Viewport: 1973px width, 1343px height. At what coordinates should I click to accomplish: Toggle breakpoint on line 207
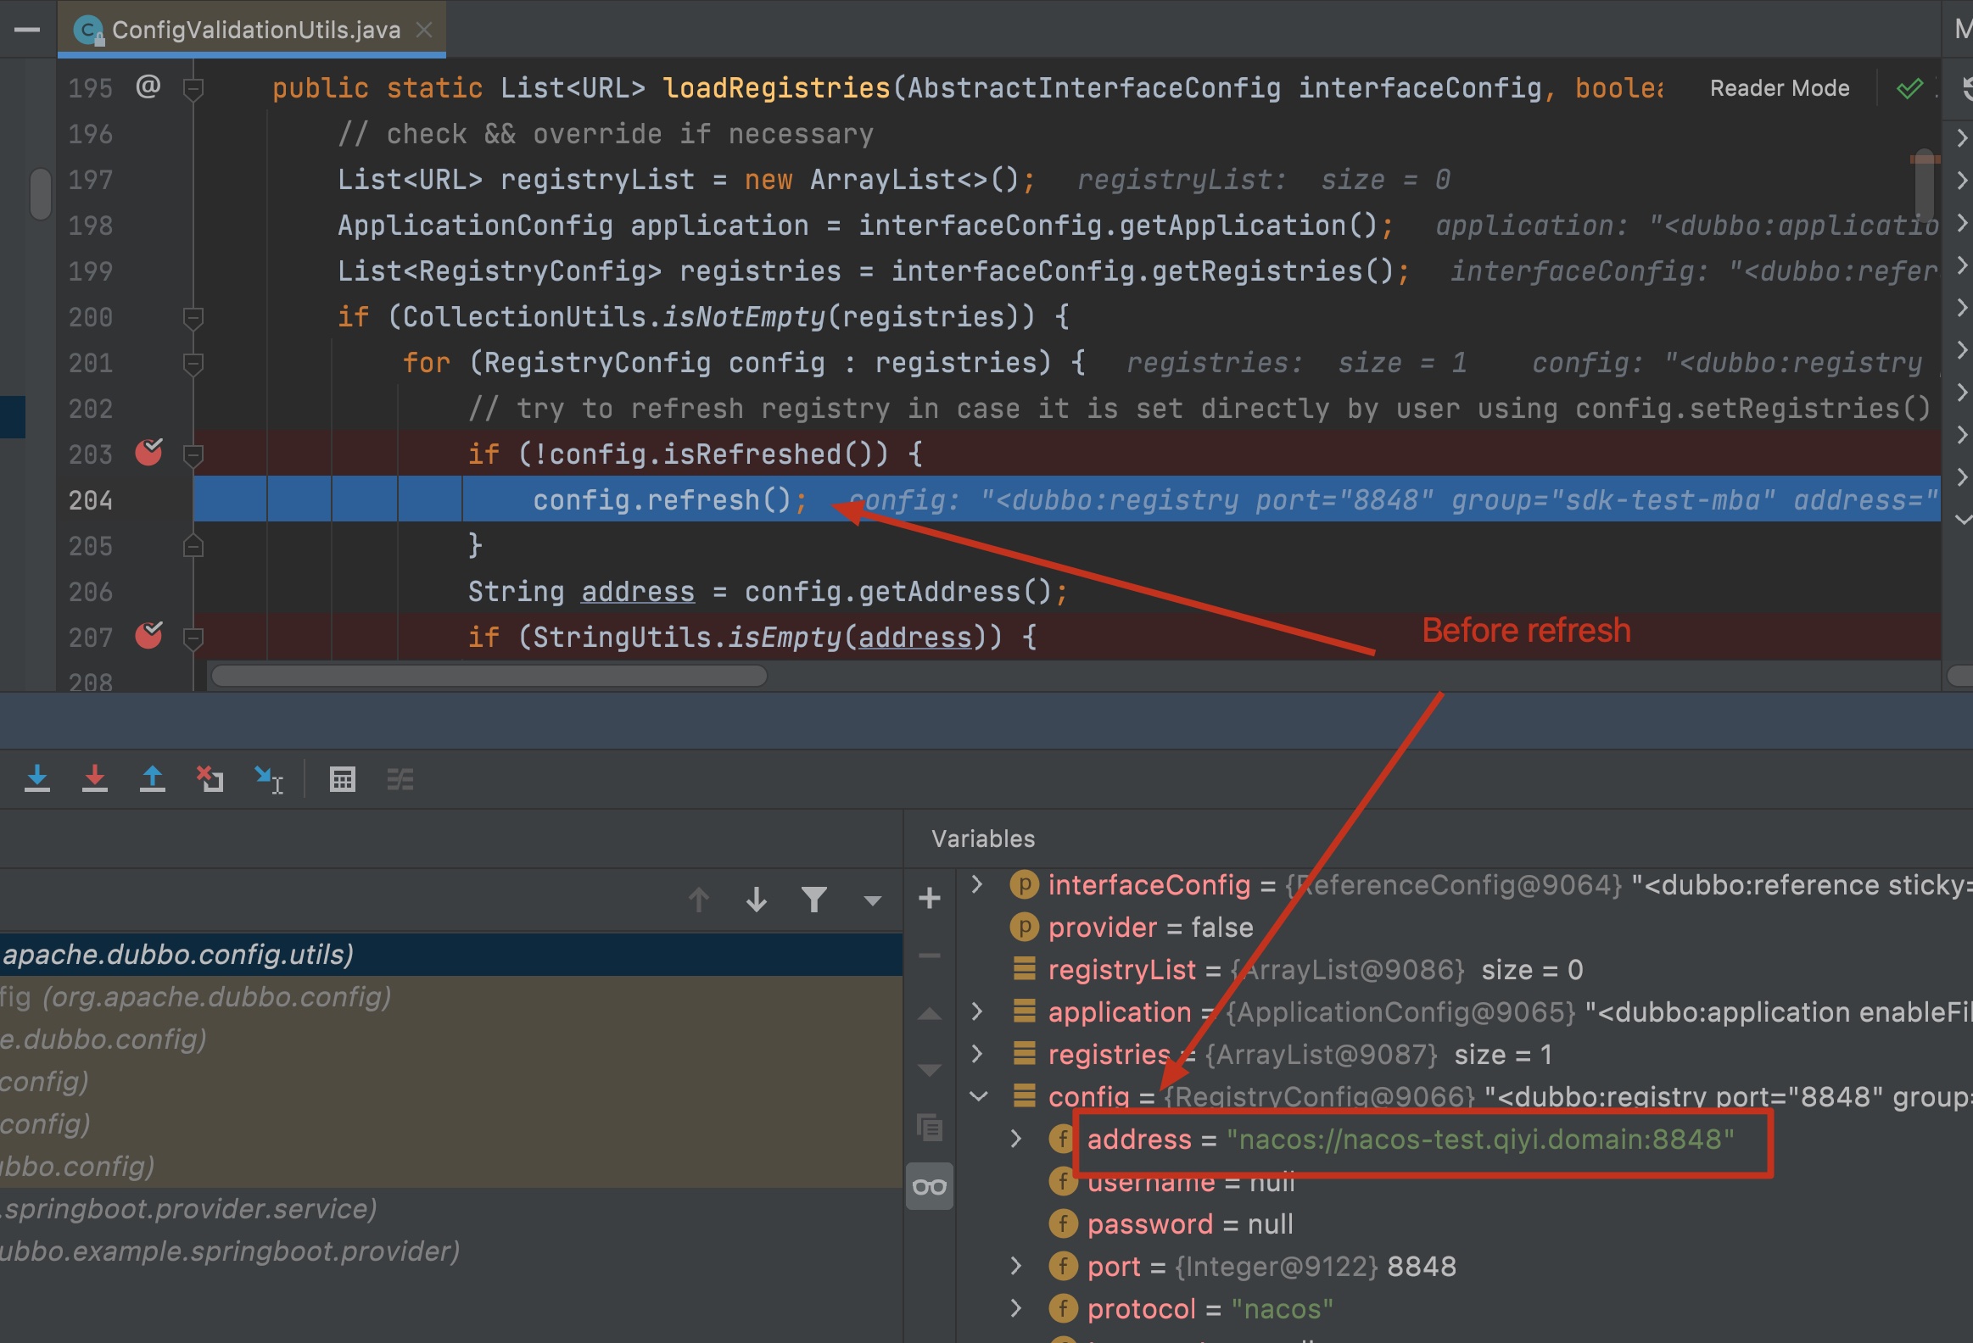148,636
